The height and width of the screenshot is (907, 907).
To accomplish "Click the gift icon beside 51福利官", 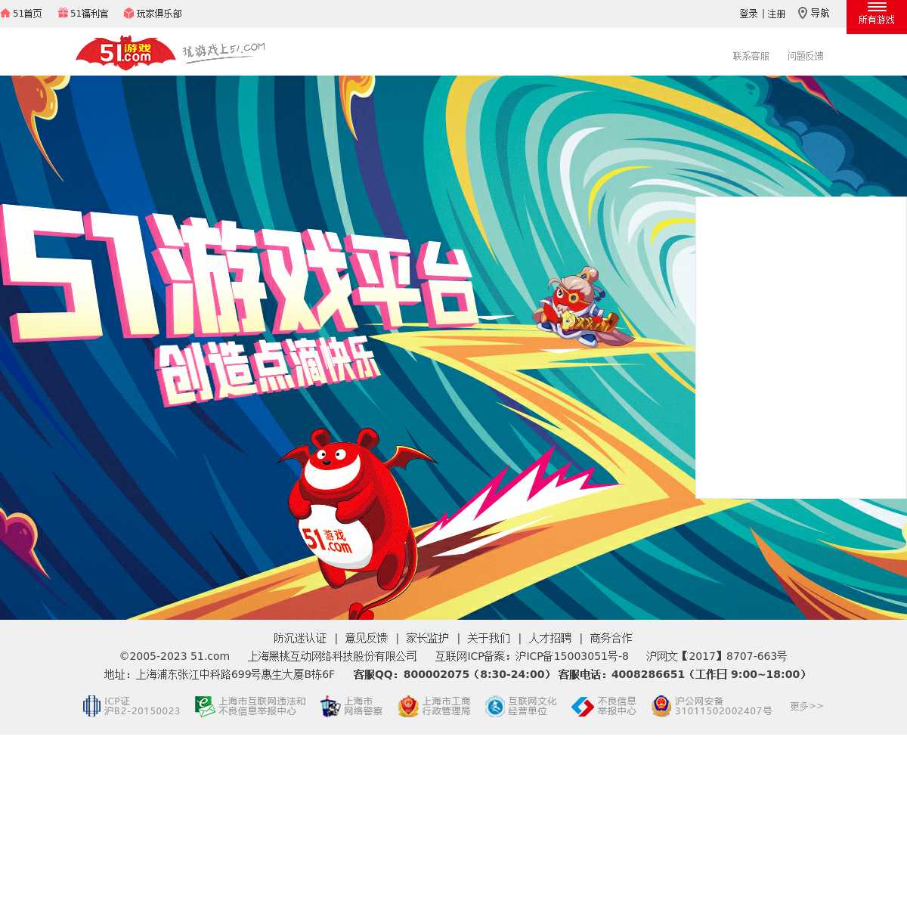I will tap(63, 13).
